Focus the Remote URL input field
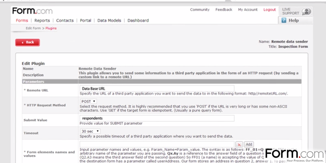The height and width of the screenshot is (163, 326). (157, 88)
